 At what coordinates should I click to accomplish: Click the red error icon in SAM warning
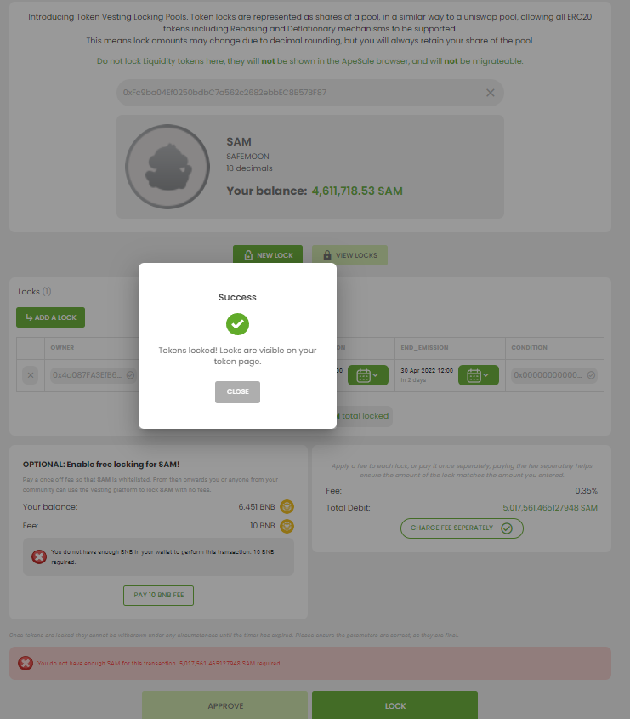click(x=26, y=663)
